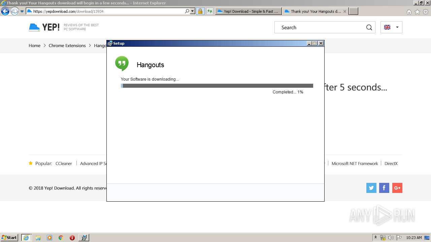Viewport: 431px width, 242px height.
Task: Click the YEP! site logo
Action: click(x=44, y=27)
